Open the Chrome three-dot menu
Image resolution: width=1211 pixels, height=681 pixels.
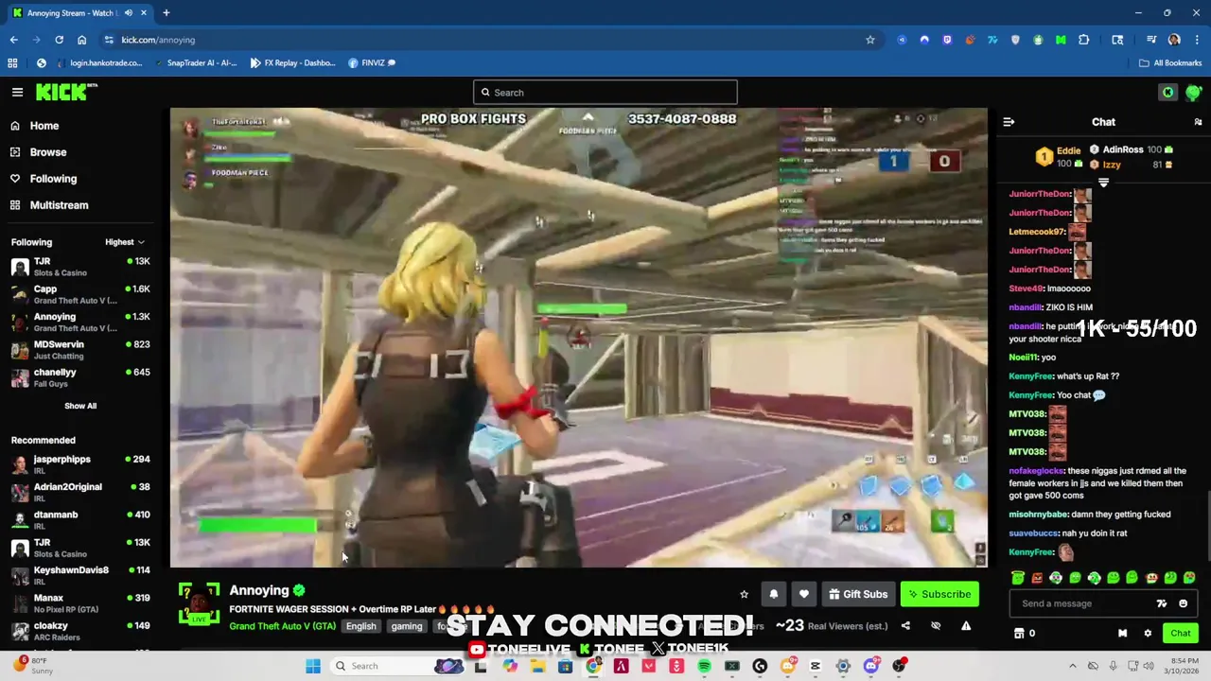pos(1197,40)
